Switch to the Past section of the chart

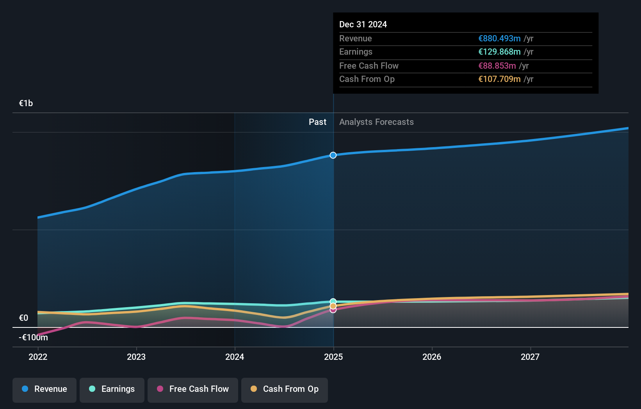(x=317, y=122)
